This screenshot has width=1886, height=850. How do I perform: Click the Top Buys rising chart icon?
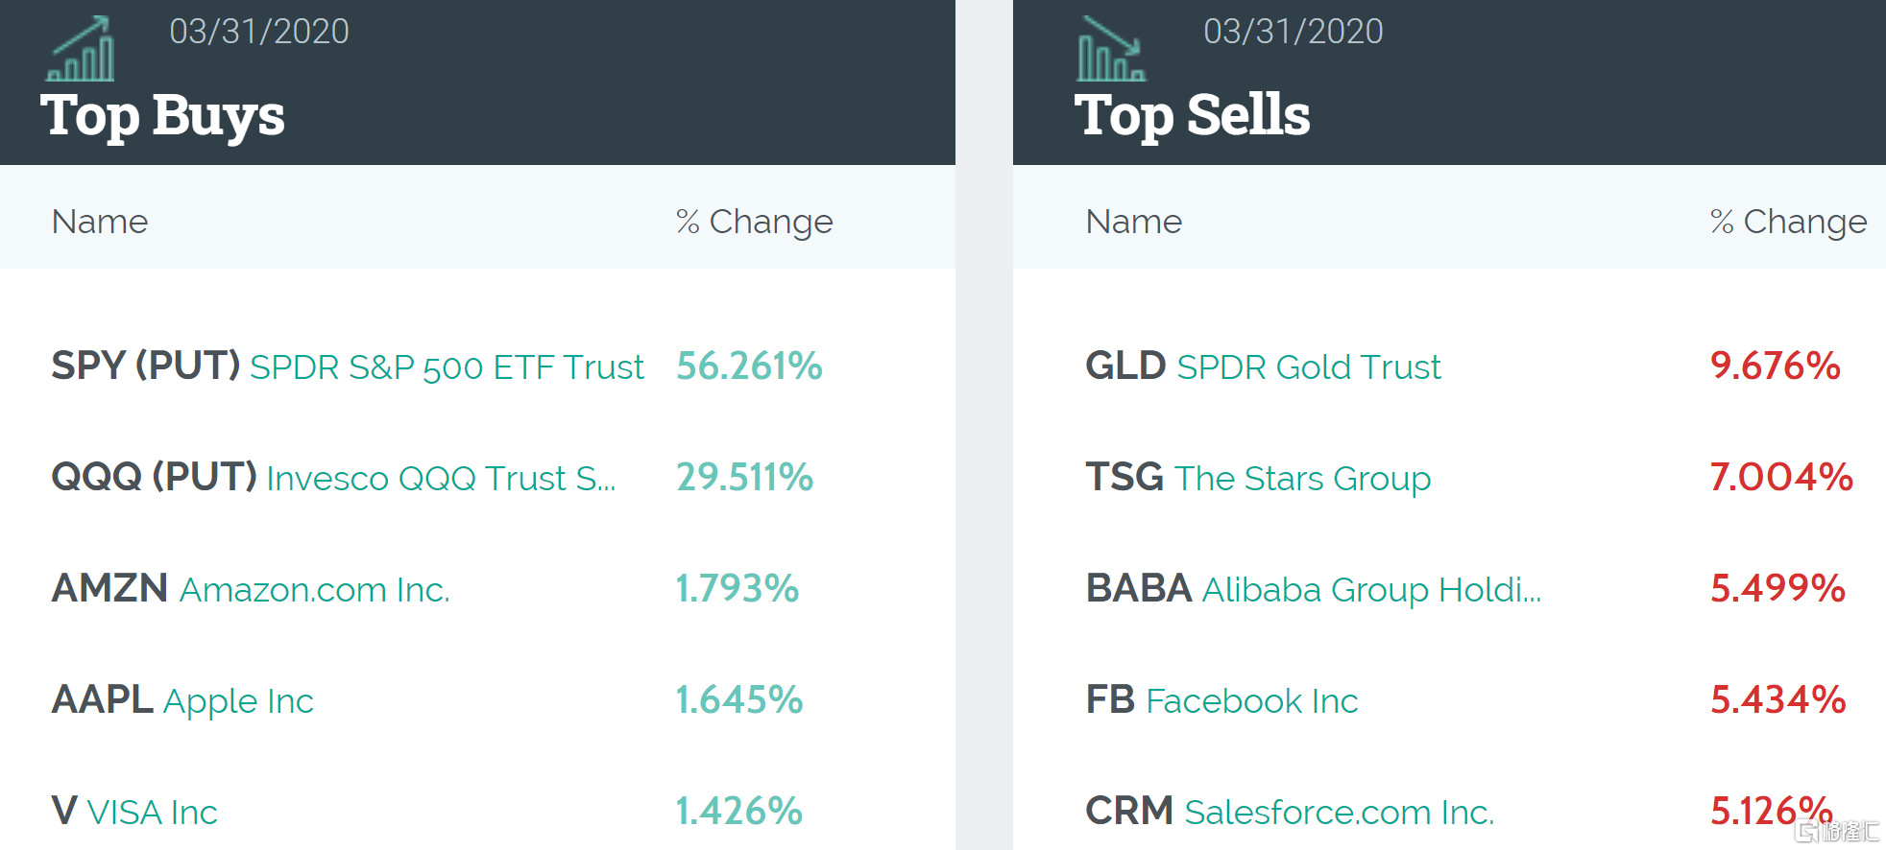tap(81, 50)
